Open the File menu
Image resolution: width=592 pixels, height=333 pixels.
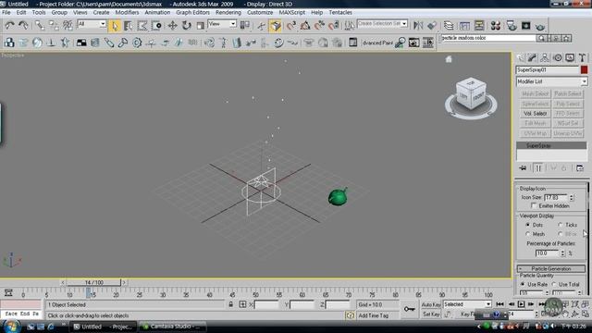[x=6, y=12]
